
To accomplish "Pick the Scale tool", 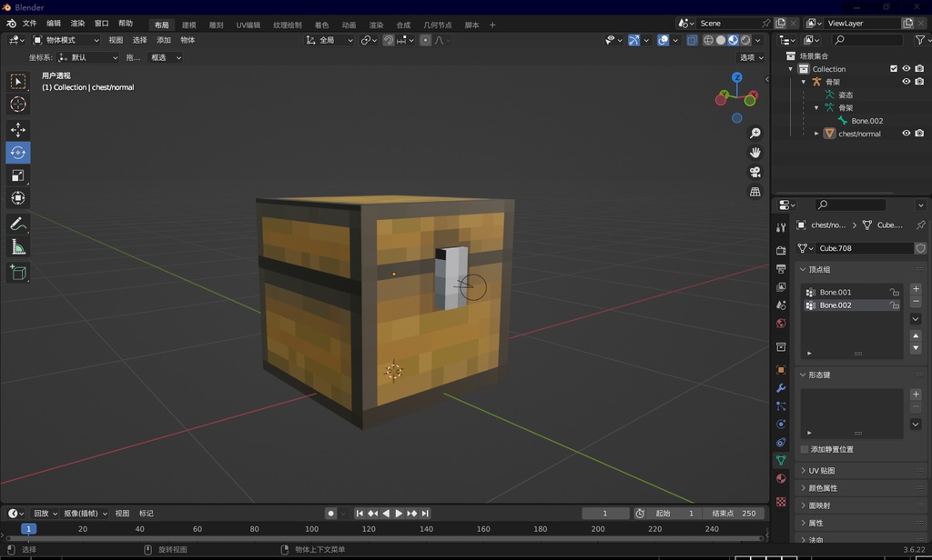I will coord(18,175).
